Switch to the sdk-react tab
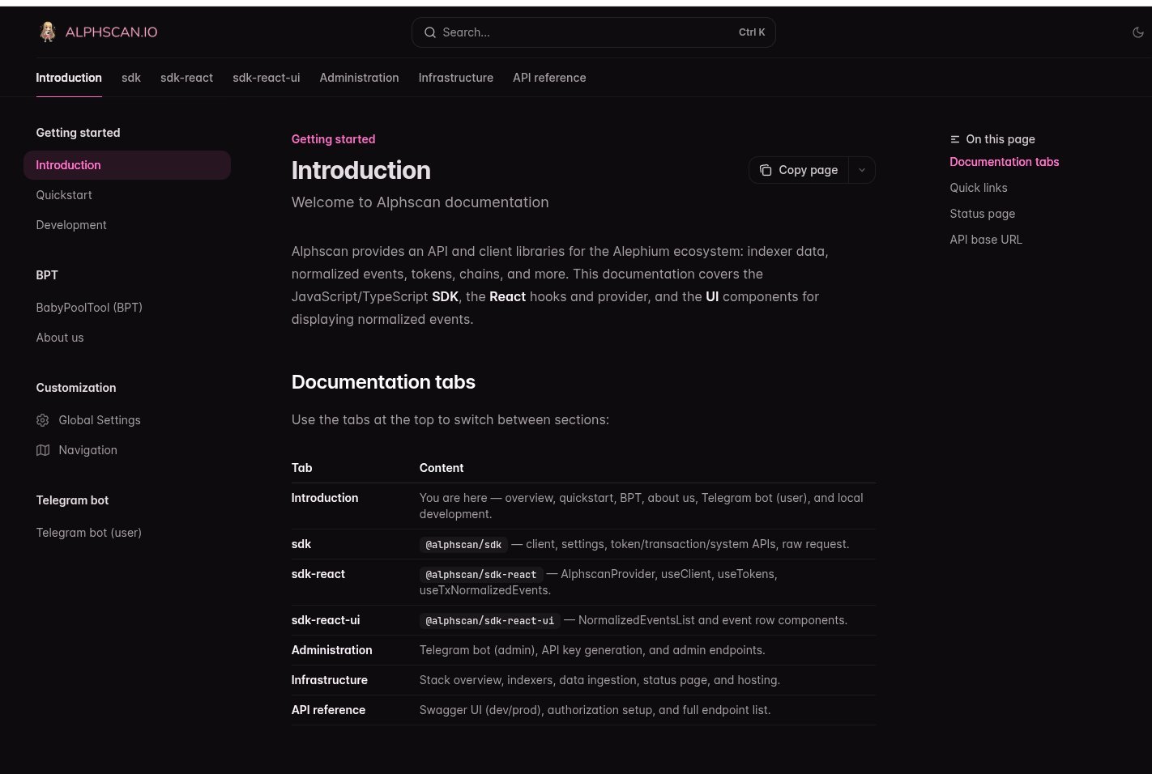Image resolution: width=1152 pixels, height=774 pixels. [x=186, y=78]
